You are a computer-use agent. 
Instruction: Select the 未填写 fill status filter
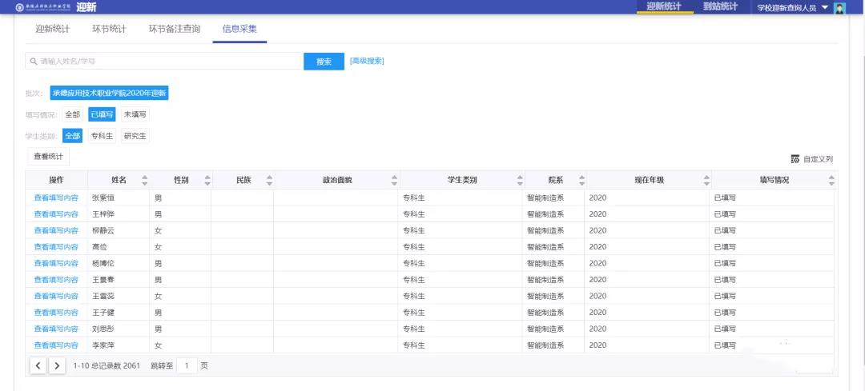click(x=135, y=114)
